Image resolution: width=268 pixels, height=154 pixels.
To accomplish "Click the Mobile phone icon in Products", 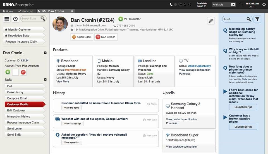I will pyautogui.click(x=99, y=61).
